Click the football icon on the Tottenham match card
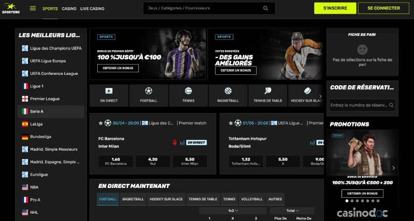414x221 pixels. point(238,123)
